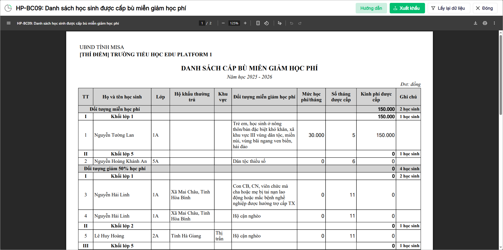Click student name Lê Huy Hoàng

click(109, 236)
